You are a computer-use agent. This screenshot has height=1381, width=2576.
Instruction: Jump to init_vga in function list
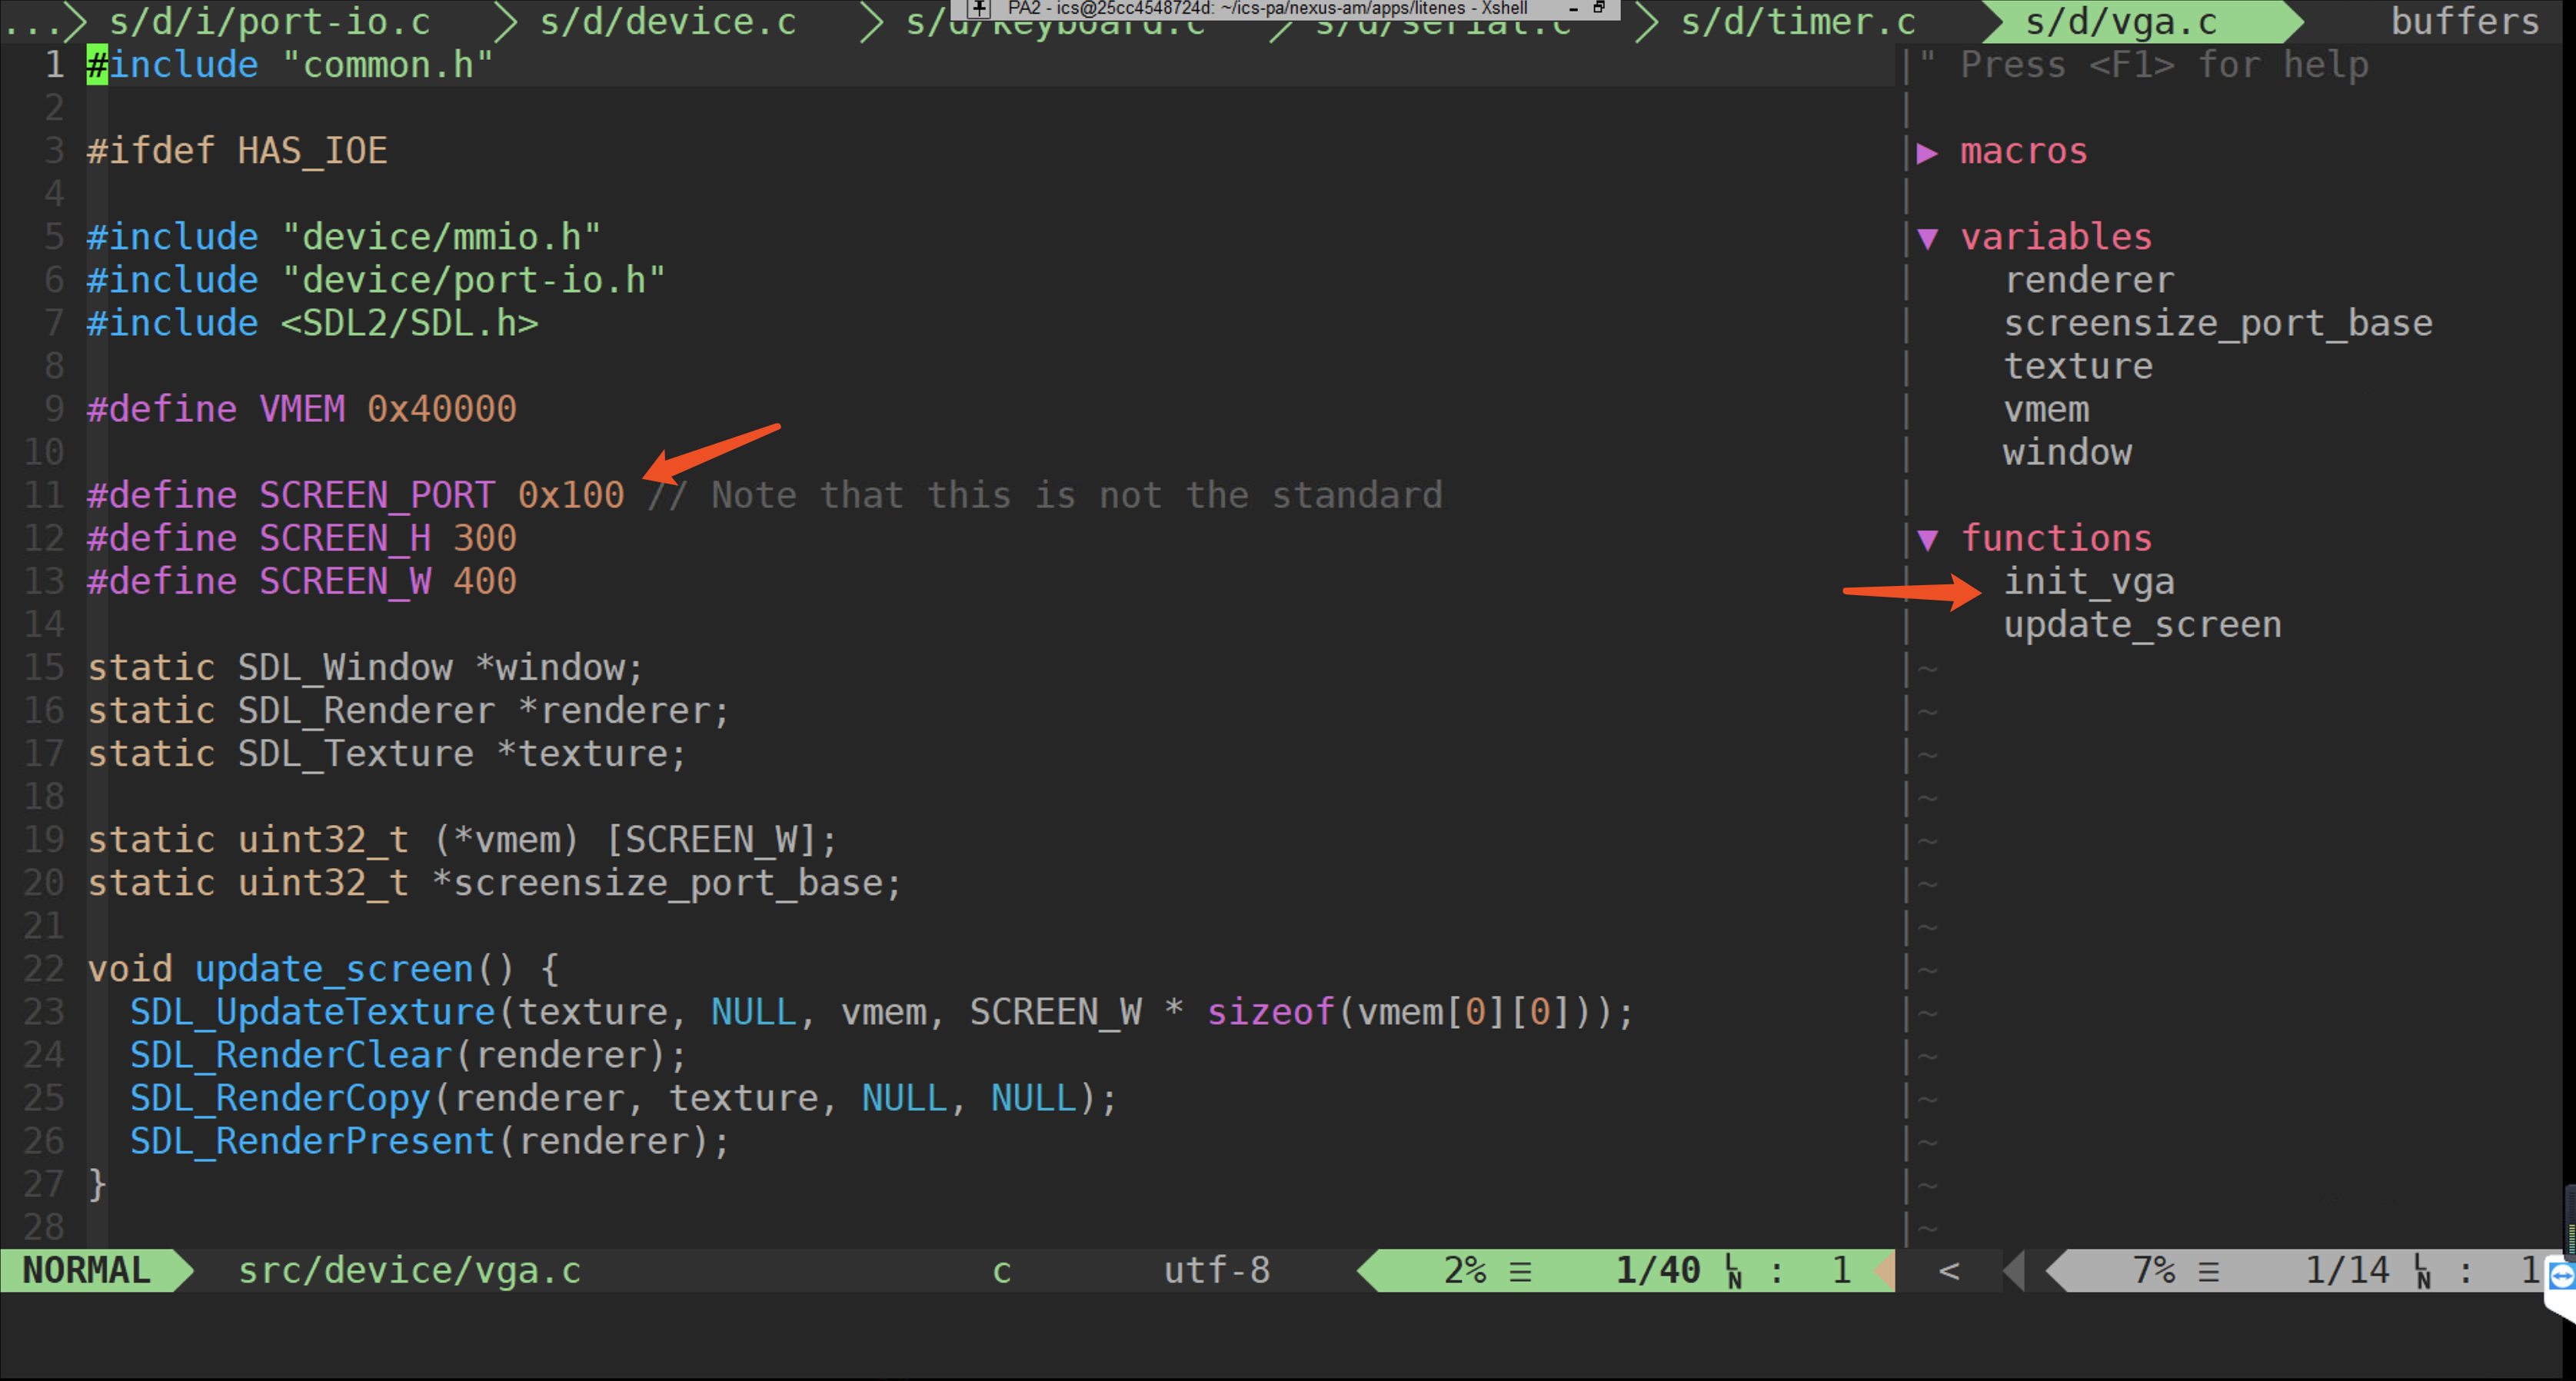point(2088,582)
